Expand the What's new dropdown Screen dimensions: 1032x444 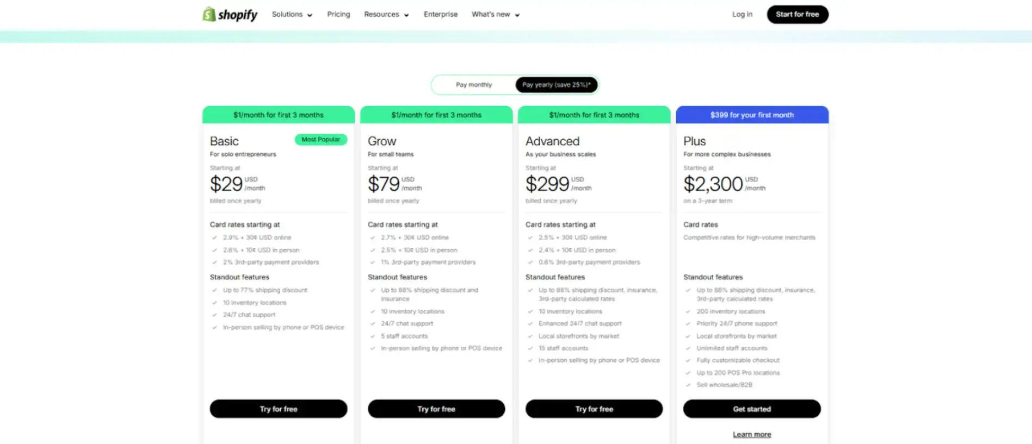491,14
